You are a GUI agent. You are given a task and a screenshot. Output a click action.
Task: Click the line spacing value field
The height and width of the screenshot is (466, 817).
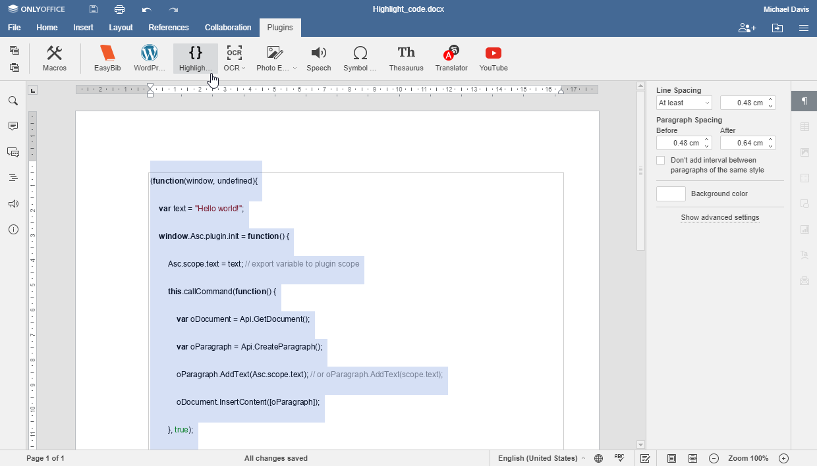click(x=748, y=103)
